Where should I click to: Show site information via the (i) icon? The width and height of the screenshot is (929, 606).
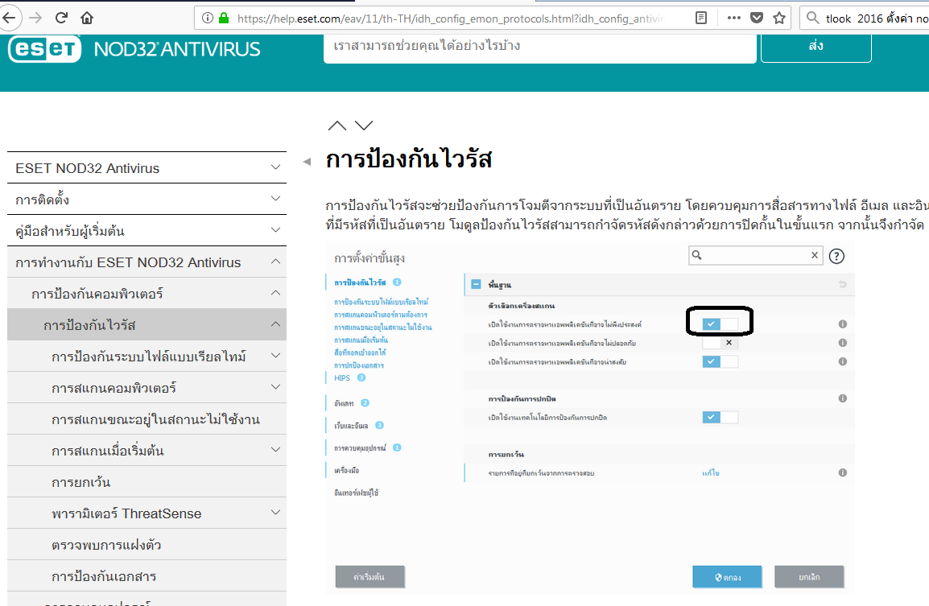point(208,18)
